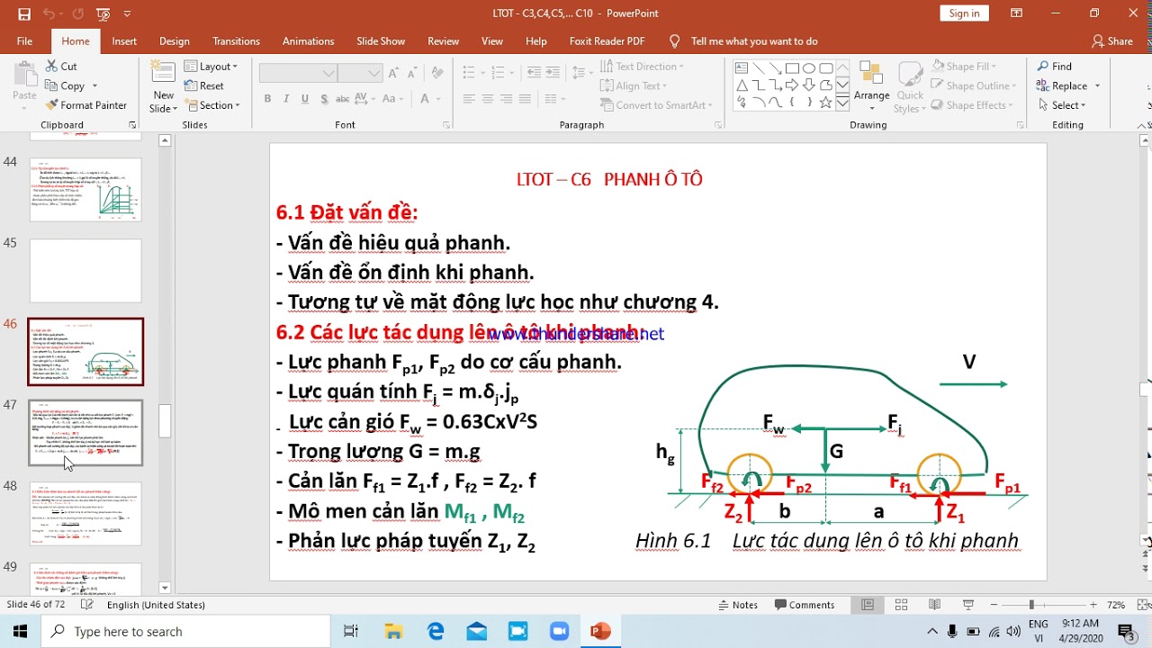This screenshot has width=1152, height=648.
Task: Click the Sign in button
Action: tap(964, 13)
